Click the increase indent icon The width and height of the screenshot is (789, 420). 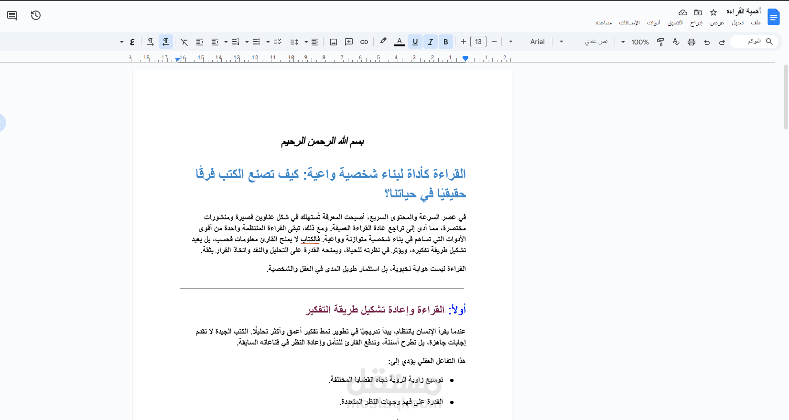pyautogui.click(x=200, y=42)
